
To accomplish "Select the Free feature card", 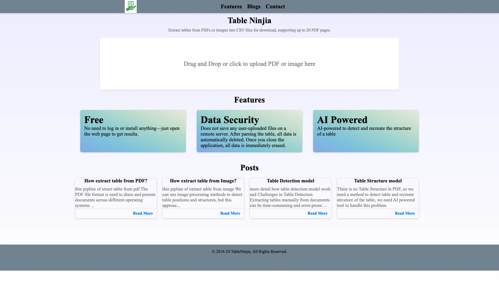I will (133, 131).
